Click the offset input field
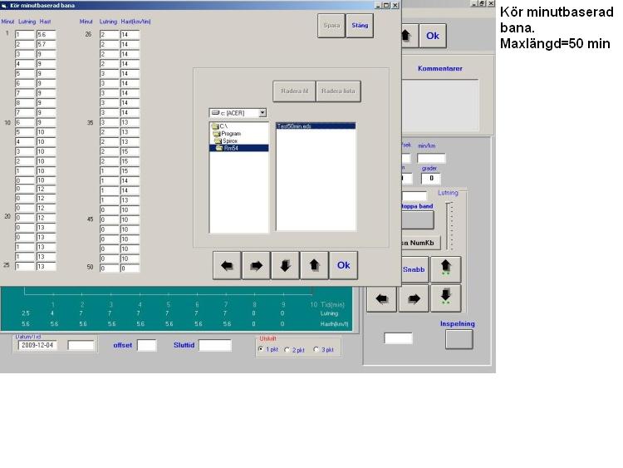The height and width of the screenshot is (468, 623). coord(146,346)
